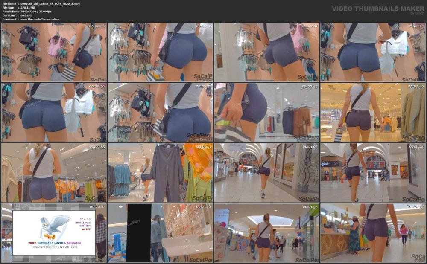Click the 'BRILLIANCE EDITION' text in splash box

tap(83, 224)
